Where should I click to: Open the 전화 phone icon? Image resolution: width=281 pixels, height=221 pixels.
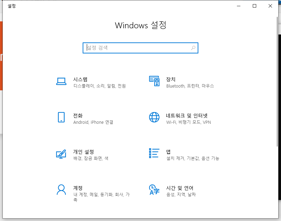[x=61, y=117]
